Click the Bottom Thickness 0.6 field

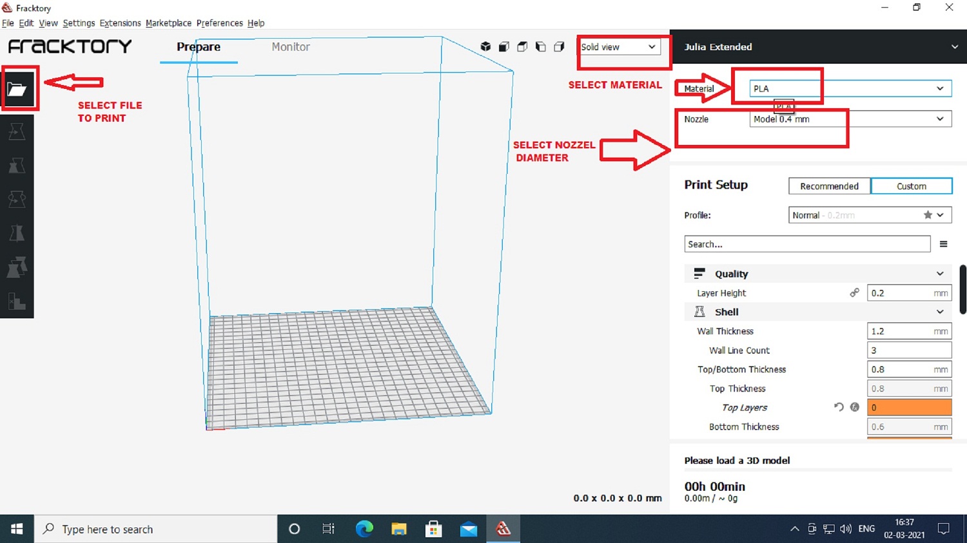[909, 427]
